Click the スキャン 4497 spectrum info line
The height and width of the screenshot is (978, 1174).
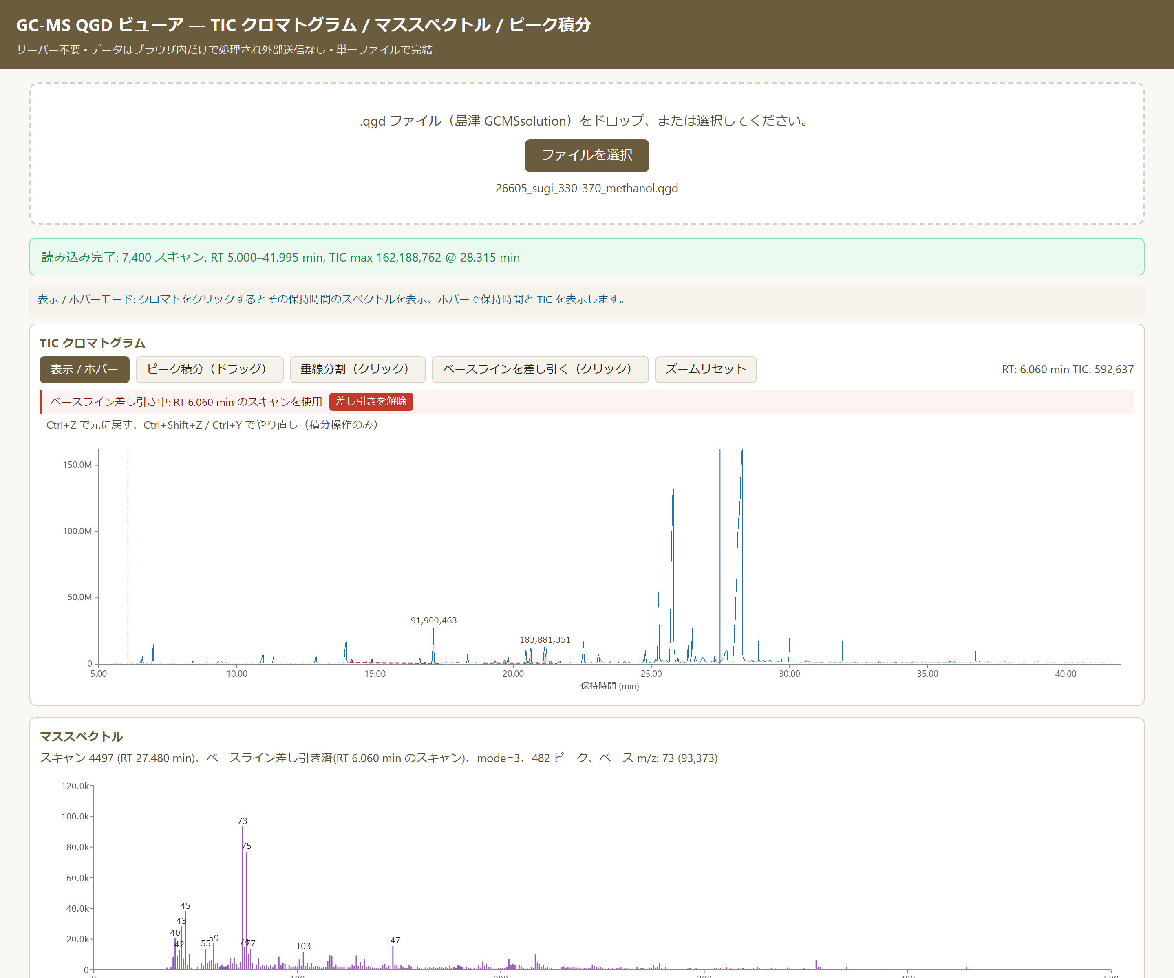[378, 758]
